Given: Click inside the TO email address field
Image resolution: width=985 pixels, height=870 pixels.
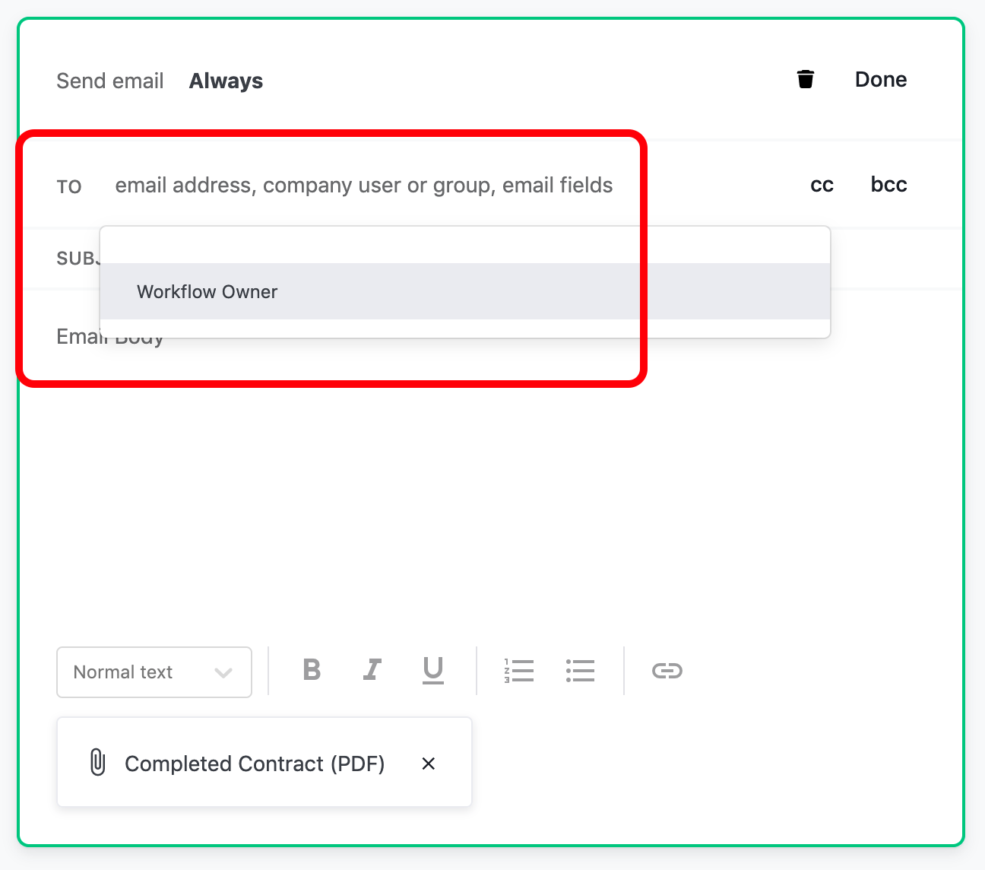Looking at the screenshot, I should (x=363, y=185).
